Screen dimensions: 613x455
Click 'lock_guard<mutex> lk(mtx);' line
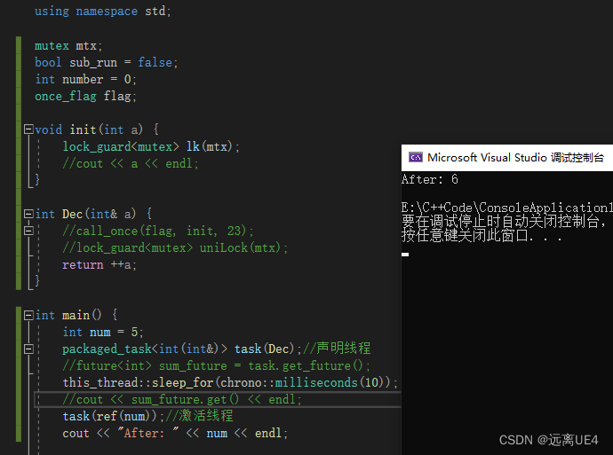tap(151, 146)
